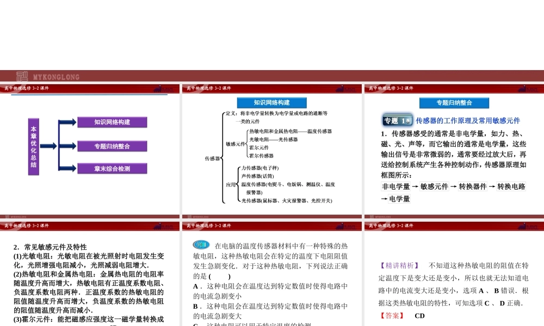Click the 知识网络构建 purple button
The height and width of the screenshot is (326, 544).
[113, 122]
